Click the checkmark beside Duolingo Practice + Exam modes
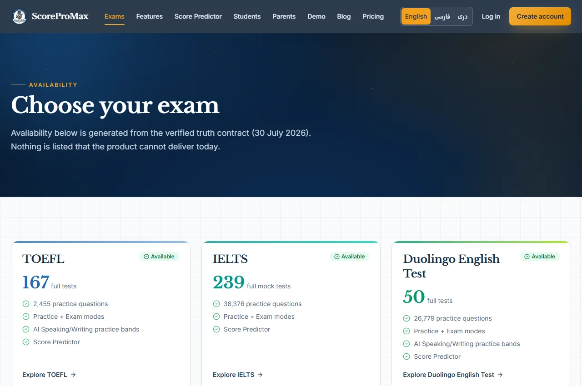The image size is (582, 386). point(406,331)
